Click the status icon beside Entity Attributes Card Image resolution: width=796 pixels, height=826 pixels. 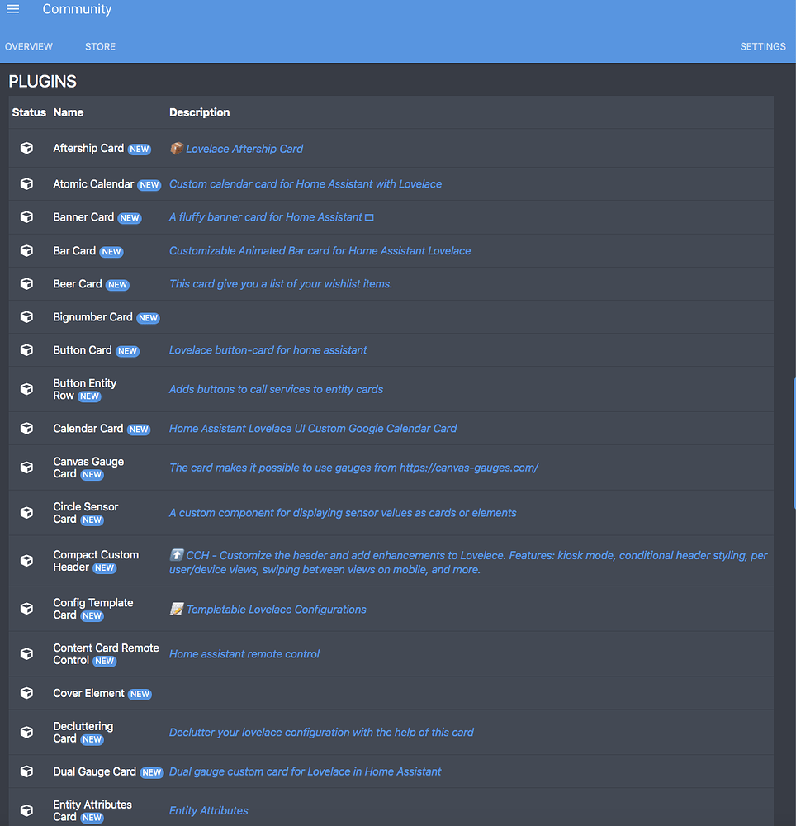coord(26,810)
